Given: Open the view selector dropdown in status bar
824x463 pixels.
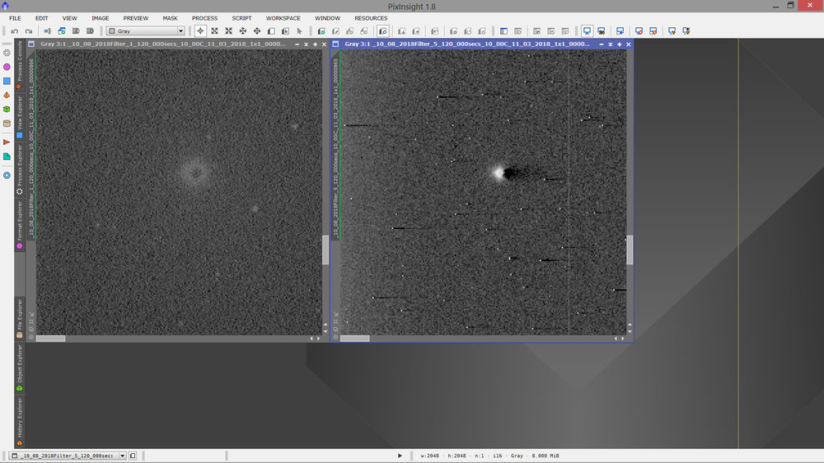Looking at the screenshot, I should click(68, 456).
